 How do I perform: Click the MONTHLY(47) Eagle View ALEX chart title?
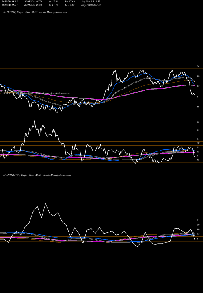point(37,175)
